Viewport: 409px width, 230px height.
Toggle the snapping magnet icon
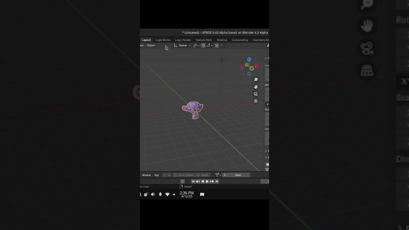[x=203, y=45]
